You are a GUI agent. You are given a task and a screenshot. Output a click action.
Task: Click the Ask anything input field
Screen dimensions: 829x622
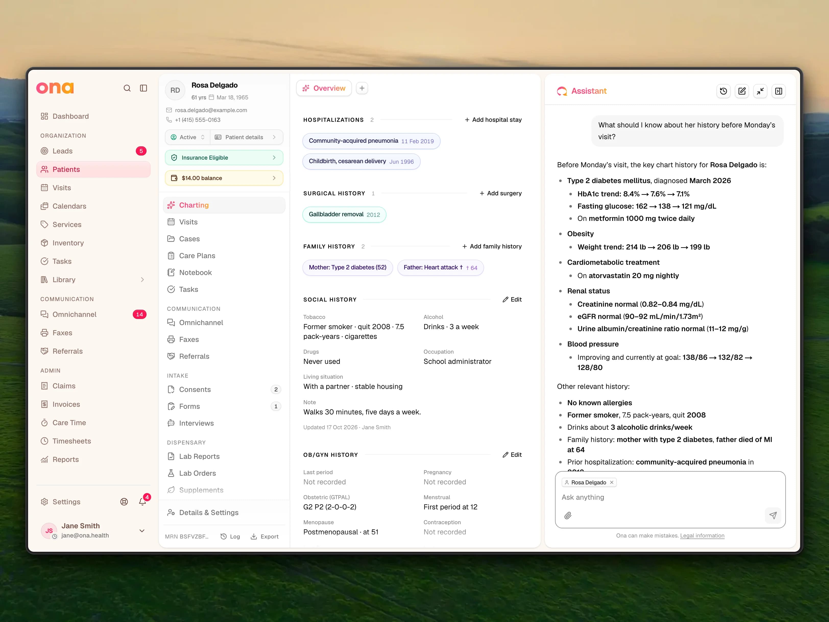coord(670,497)
